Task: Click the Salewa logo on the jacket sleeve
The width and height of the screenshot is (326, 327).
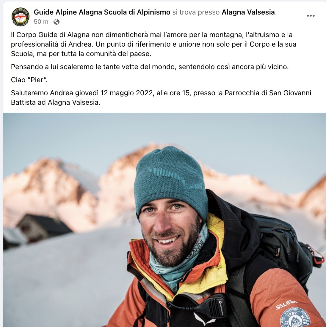Action: point(286,304)
